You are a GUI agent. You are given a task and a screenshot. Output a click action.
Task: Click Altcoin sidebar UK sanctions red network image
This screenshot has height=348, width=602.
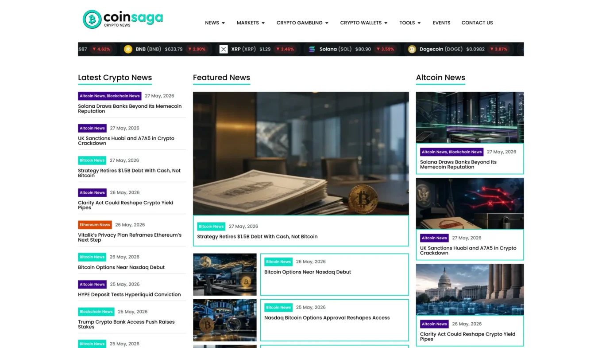[x=470, y=203]
